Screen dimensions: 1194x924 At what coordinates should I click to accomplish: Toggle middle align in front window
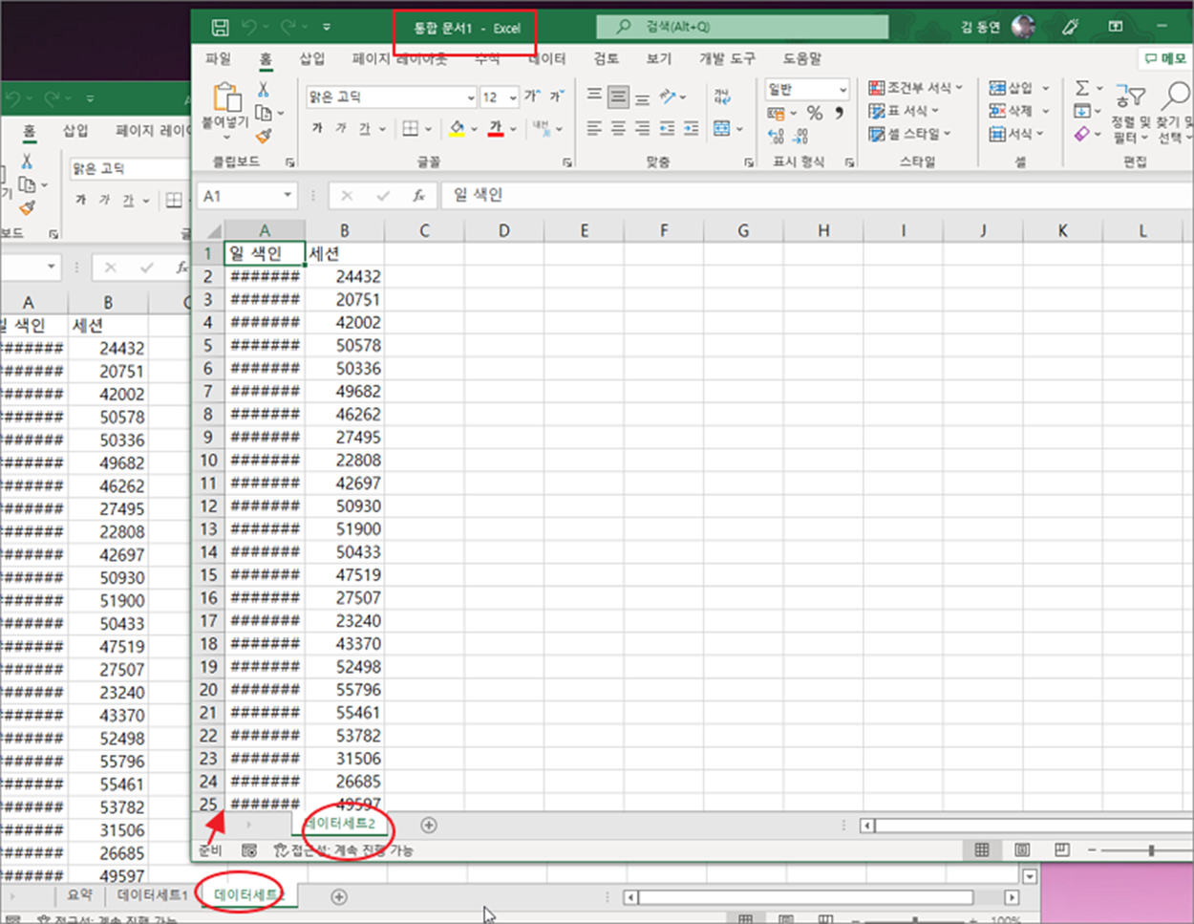(x=619, y=97)
